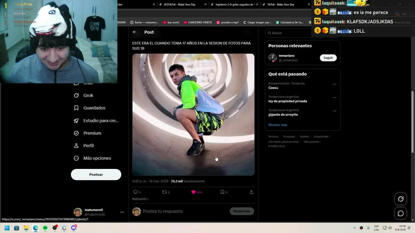Expand the footer Más opciones menu
Screen dimensions: 415x233
(312, 142)
